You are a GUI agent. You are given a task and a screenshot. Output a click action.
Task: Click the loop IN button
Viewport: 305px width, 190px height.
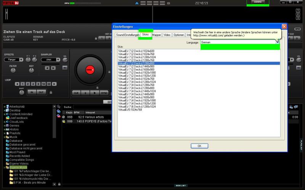pyautogui.click(x=32, y=92)
